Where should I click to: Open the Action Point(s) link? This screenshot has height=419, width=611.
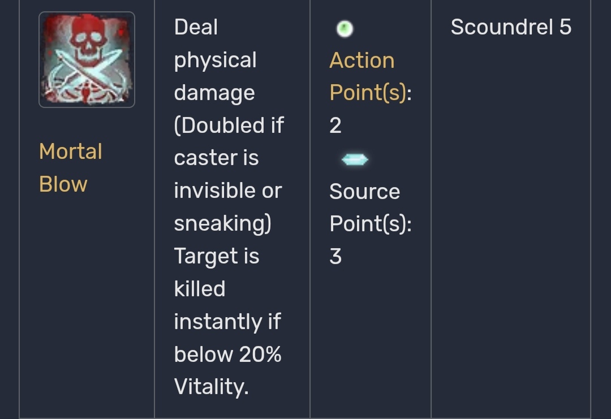[x=371, y=76]
